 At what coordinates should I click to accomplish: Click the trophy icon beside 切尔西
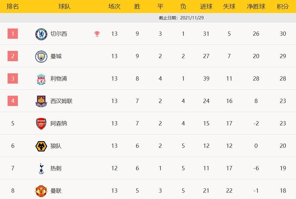click(x=97, y=34)
